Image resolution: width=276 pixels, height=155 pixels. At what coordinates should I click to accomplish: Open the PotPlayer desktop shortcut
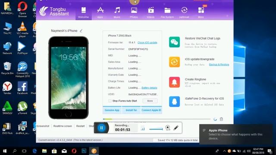click(22, 48)
